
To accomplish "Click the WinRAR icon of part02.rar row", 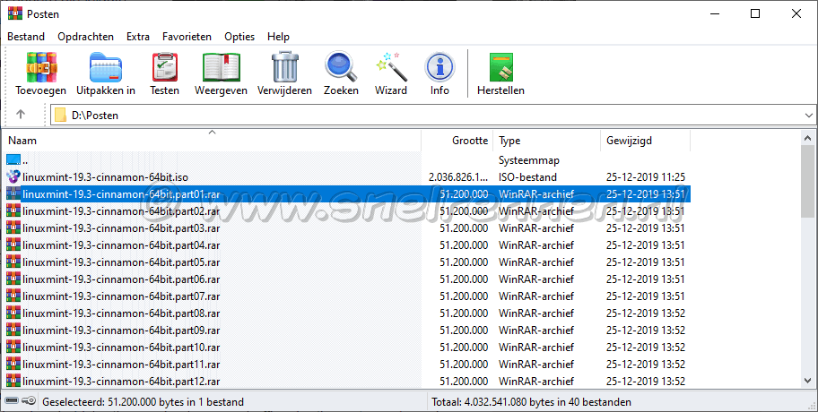I will pyautogui.click(x=13, y=211).
